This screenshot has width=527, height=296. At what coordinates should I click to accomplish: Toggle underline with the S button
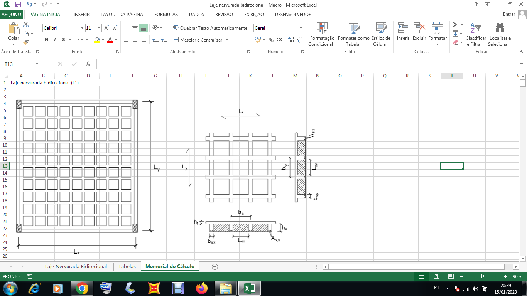coord(64,40)
